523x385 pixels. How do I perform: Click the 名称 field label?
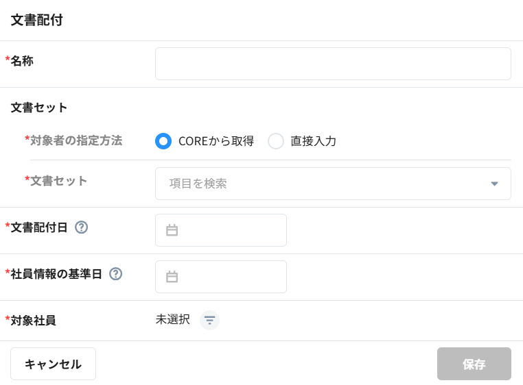point(22,61)
